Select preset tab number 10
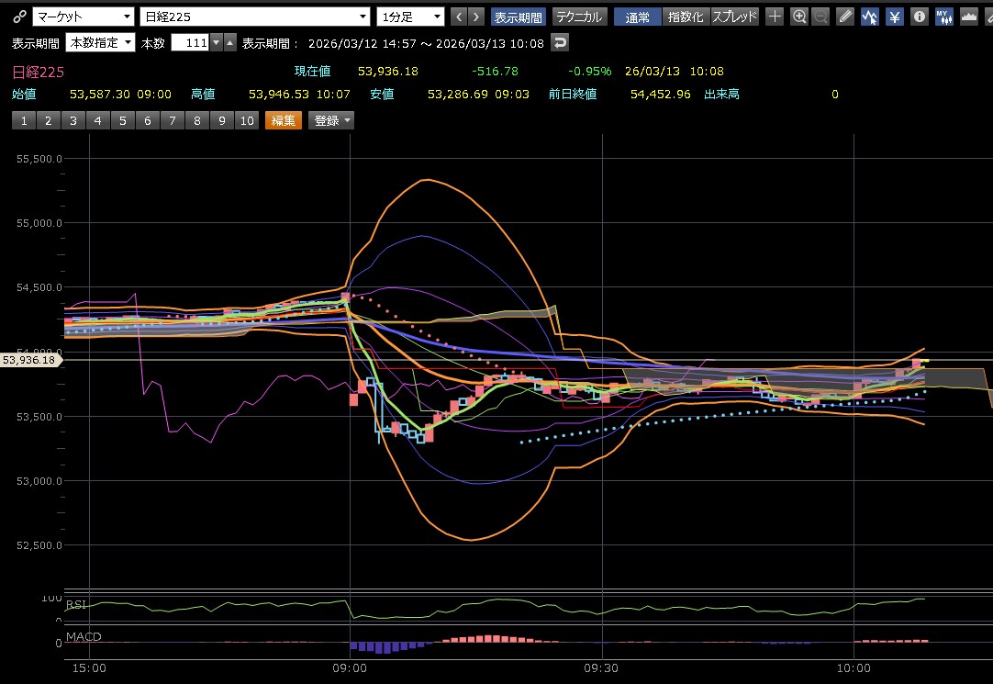The width and height of the screenshot is (993, 684). click(246, 120)
